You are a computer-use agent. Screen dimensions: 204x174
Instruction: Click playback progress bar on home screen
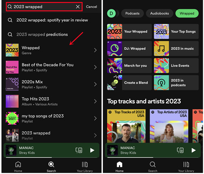point(153,157)
